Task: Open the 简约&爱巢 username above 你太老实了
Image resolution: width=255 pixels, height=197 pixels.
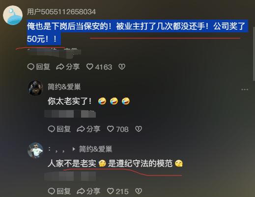Action: (64, 87)
